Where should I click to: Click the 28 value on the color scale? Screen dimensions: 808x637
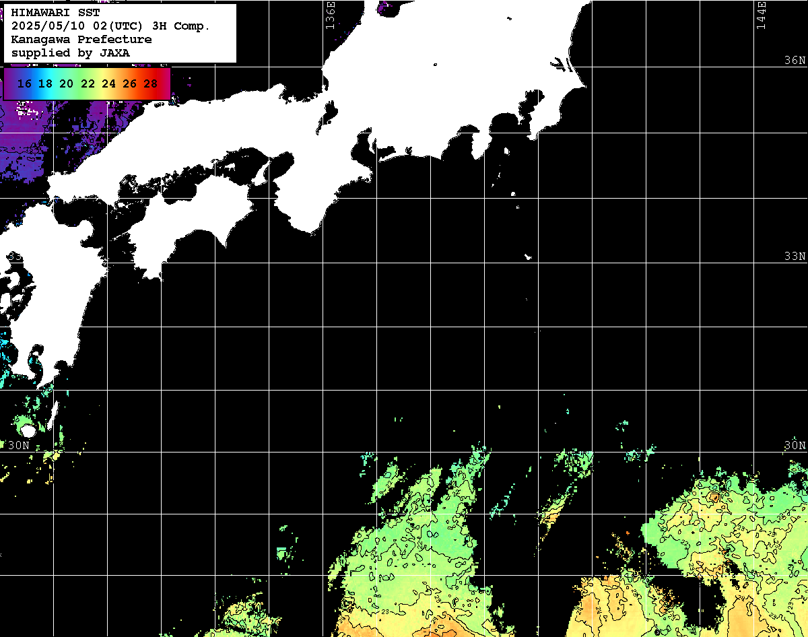(x=151, y=84)
